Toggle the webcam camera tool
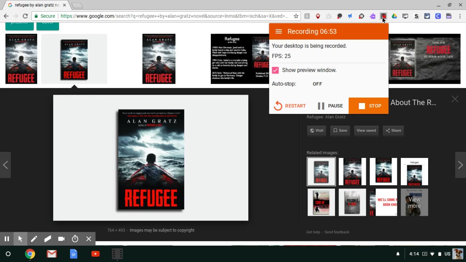 [x=61, y=239]
